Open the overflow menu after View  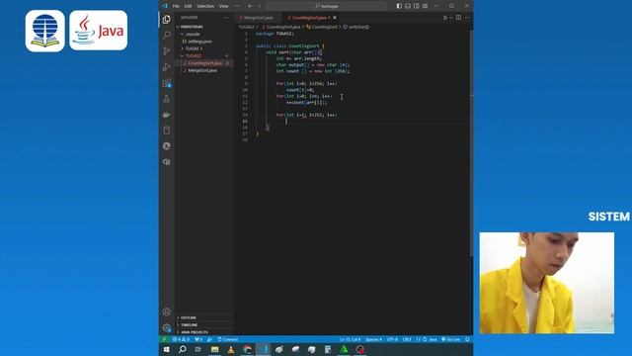coord(237,6)
